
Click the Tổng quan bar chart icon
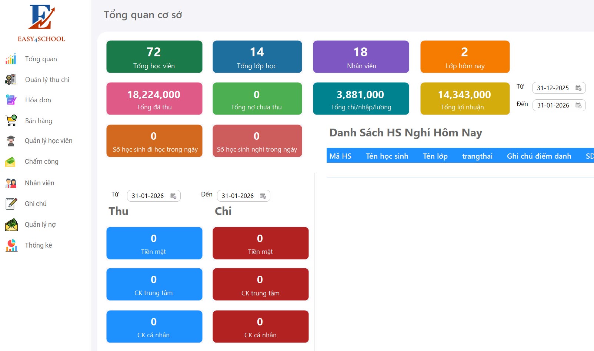click(x=11, y=59)
